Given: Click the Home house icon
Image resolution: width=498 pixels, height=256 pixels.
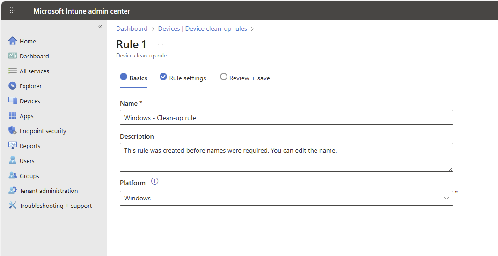Looking at the screenshot, I should (x=12, y=41).
